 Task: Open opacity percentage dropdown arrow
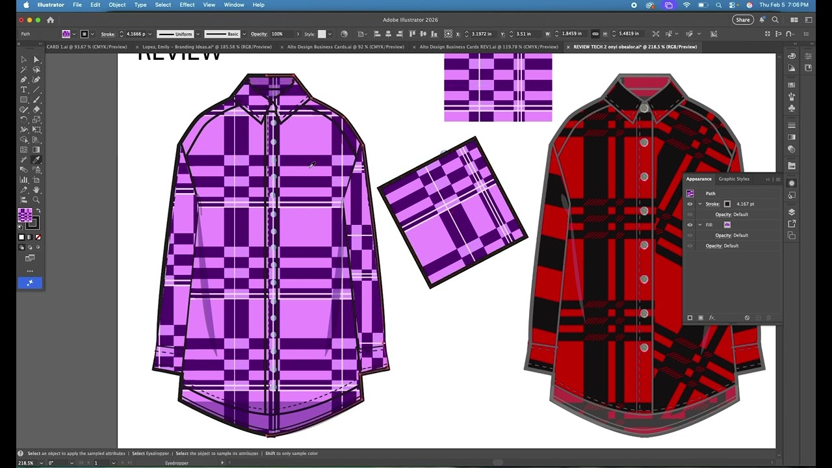coord(298,34)
